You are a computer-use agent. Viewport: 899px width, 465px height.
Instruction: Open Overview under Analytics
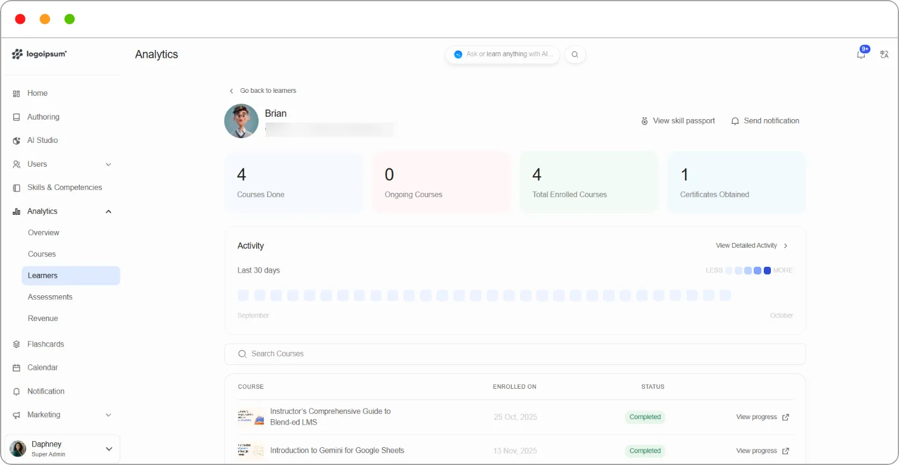point(43,233)
